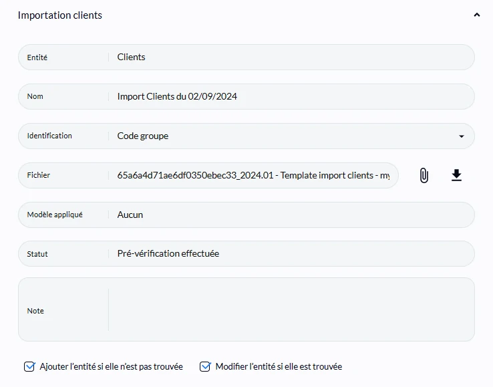The width and height of the screenshot is (493, 387).
Task: Focus the empty Note text area
Action: point(291,309)
